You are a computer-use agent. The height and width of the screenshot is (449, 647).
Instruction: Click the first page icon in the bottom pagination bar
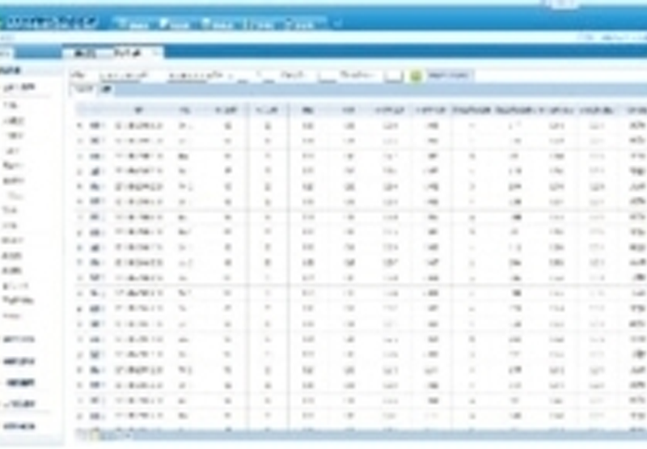84,434
